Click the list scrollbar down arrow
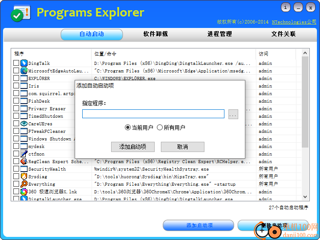This screenshot has width=320, height=240. click(305, 197)
